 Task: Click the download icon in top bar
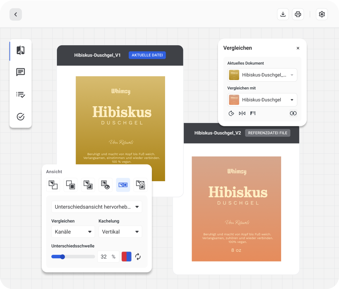tap(283, 14)
